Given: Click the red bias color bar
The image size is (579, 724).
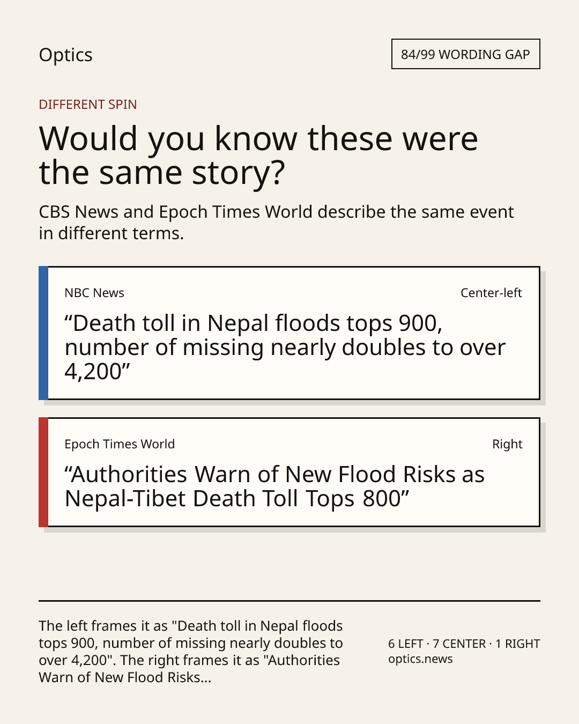Looking at the screenshot, I should point(43,472).
